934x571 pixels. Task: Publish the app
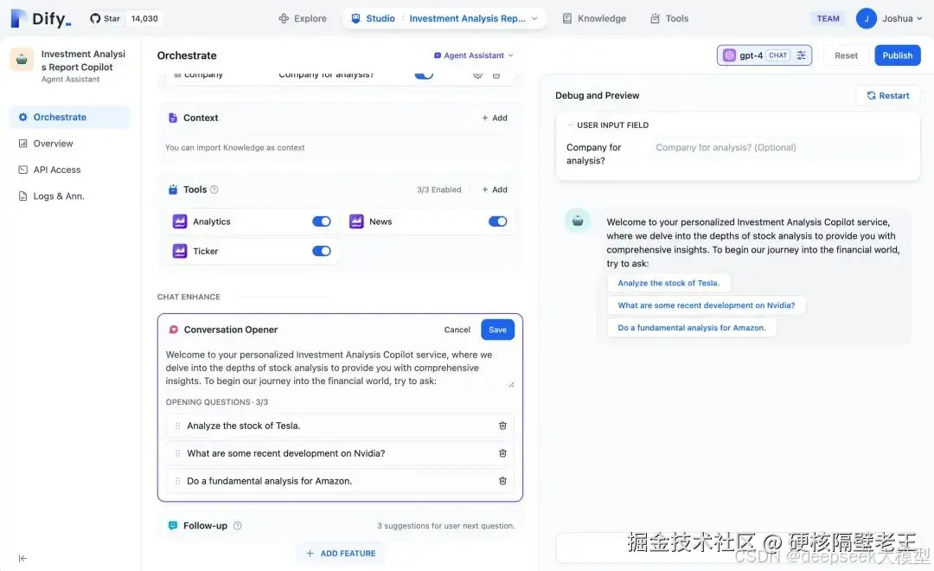coord(897,55)
